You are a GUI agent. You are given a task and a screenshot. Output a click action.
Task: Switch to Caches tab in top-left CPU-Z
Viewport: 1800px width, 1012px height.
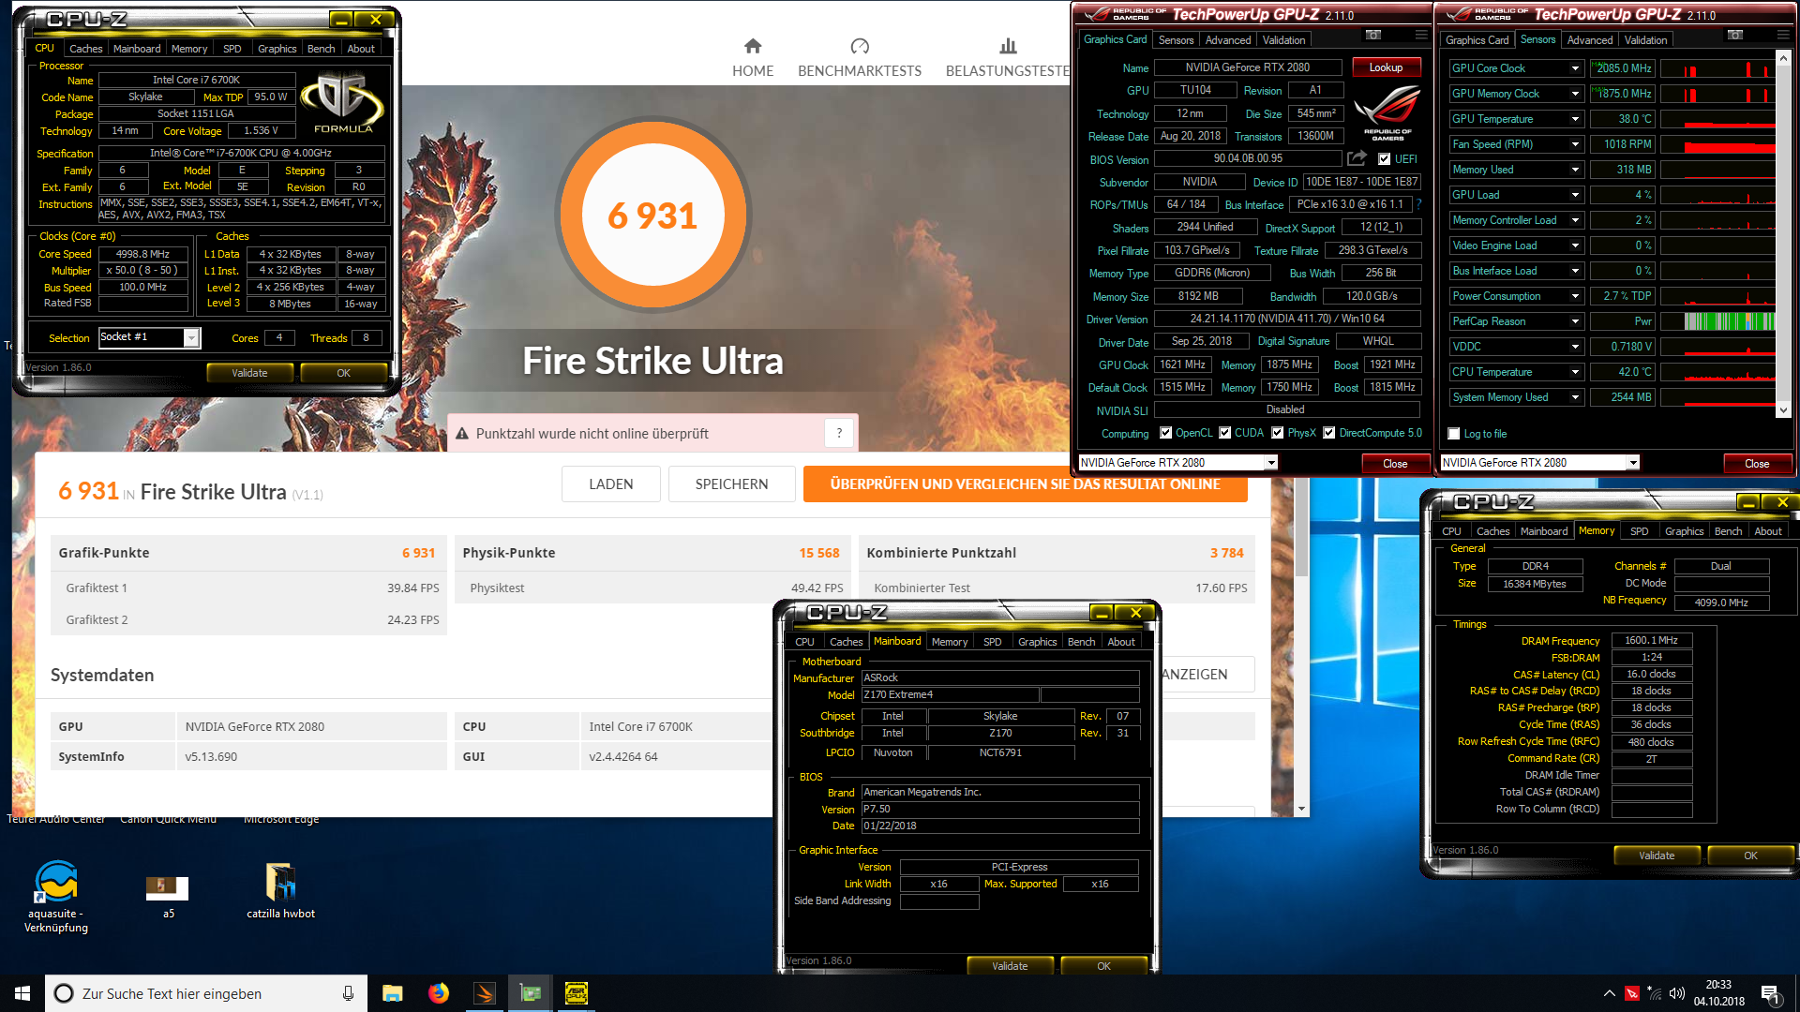coord(85,49)
